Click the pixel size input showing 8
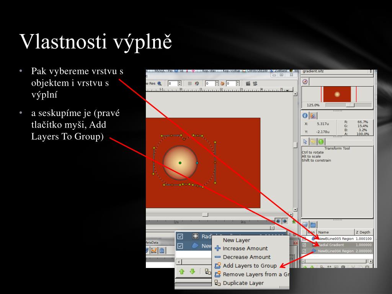Screen dimensions: 392x294 [173, 83]
